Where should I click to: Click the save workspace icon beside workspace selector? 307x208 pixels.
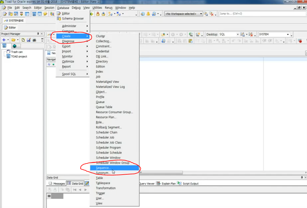point(206,14)
